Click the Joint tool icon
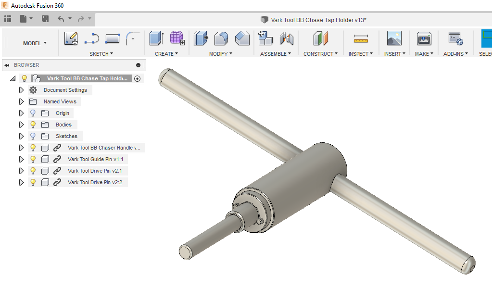Screen dimensions: 492x289 (286, 38)
